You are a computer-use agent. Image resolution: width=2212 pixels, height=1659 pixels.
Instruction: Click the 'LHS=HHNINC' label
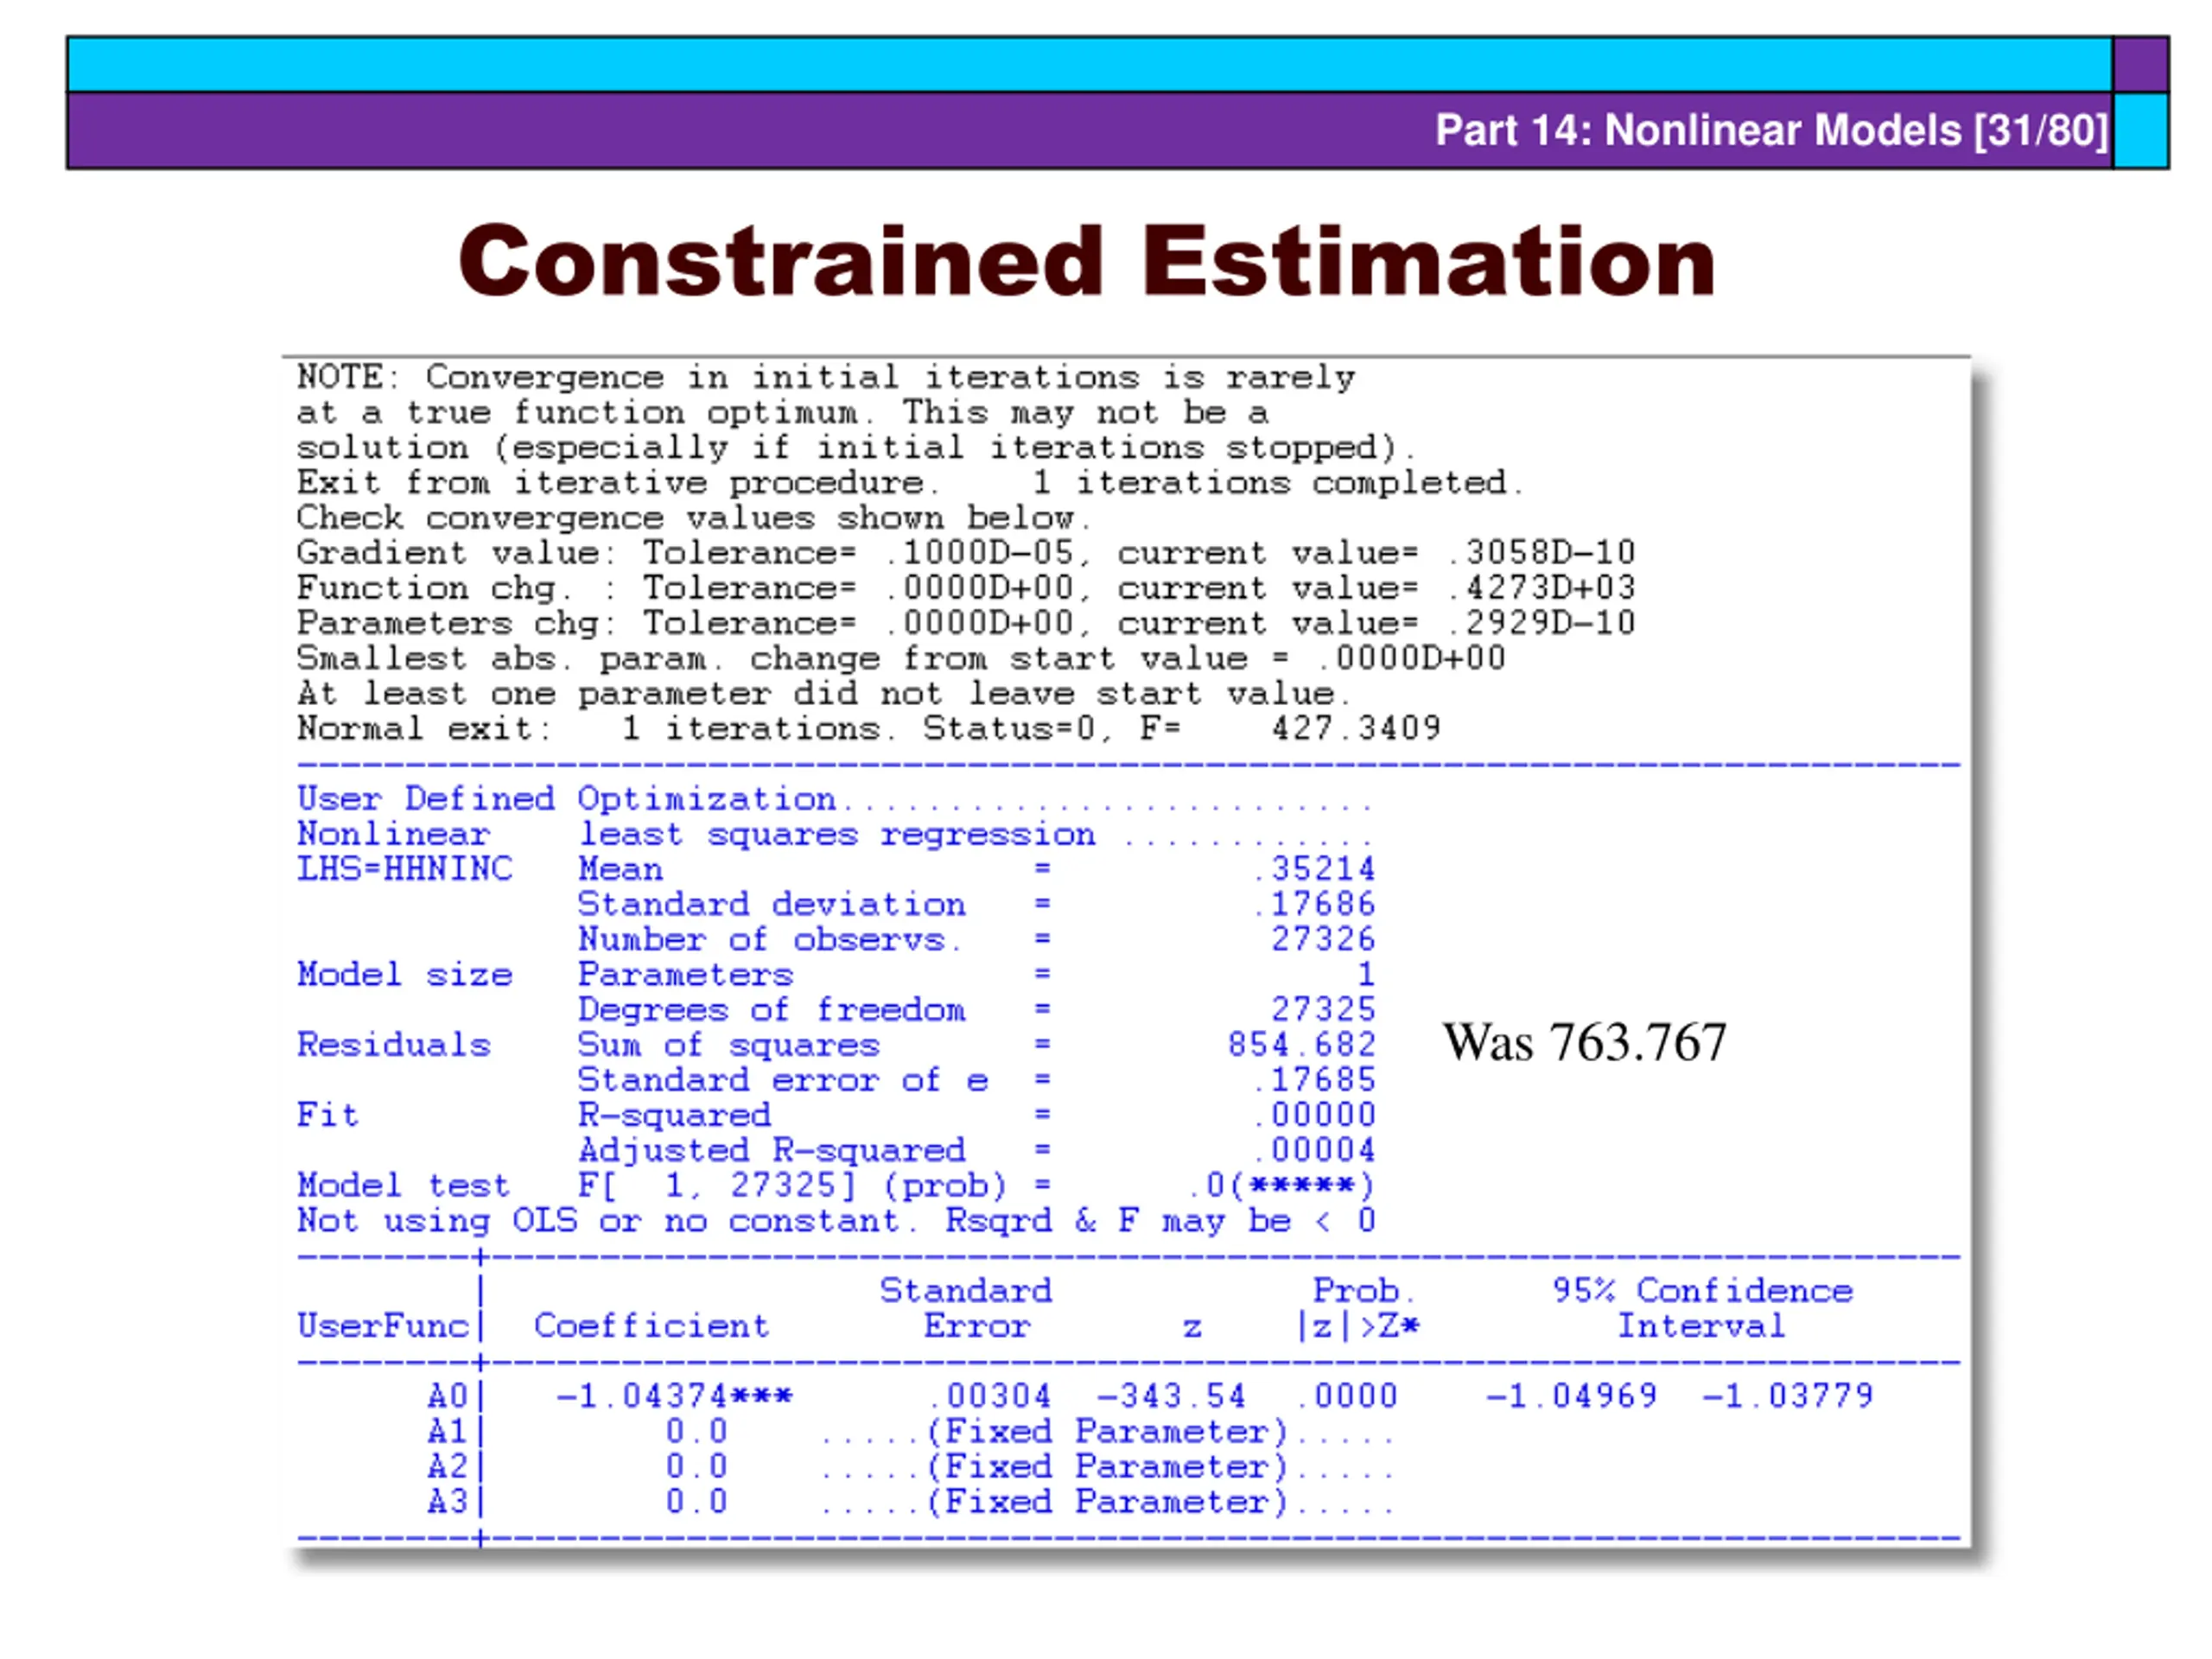coord(405,869)
